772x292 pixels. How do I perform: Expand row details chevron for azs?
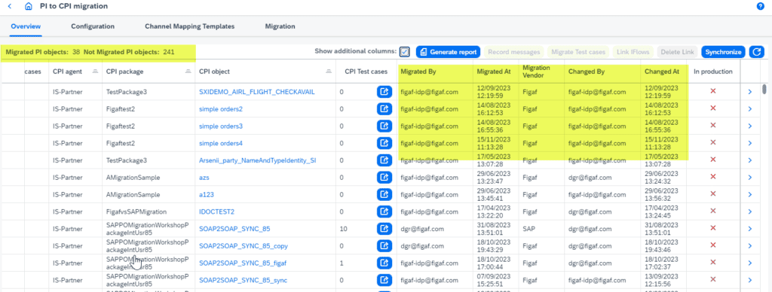click(750, 178)
